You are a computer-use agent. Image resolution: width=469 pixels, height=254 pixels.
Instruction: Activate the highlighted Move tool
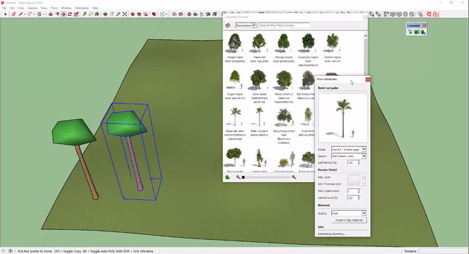coord(63,14)
